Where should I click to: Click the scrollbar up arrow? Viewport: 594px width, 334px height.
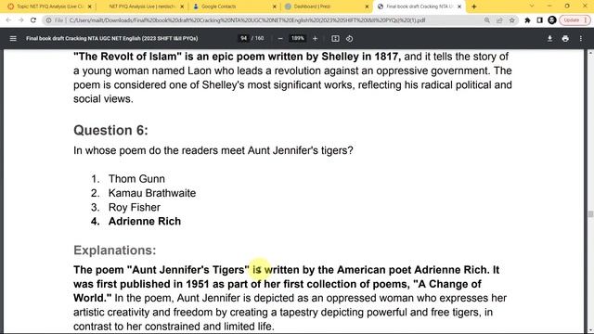pyautogui.click(x=590, y=54)
